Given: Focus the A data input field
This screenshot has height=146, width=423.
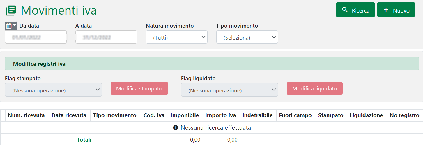Looking at the screenshot, I should [106, 37].
